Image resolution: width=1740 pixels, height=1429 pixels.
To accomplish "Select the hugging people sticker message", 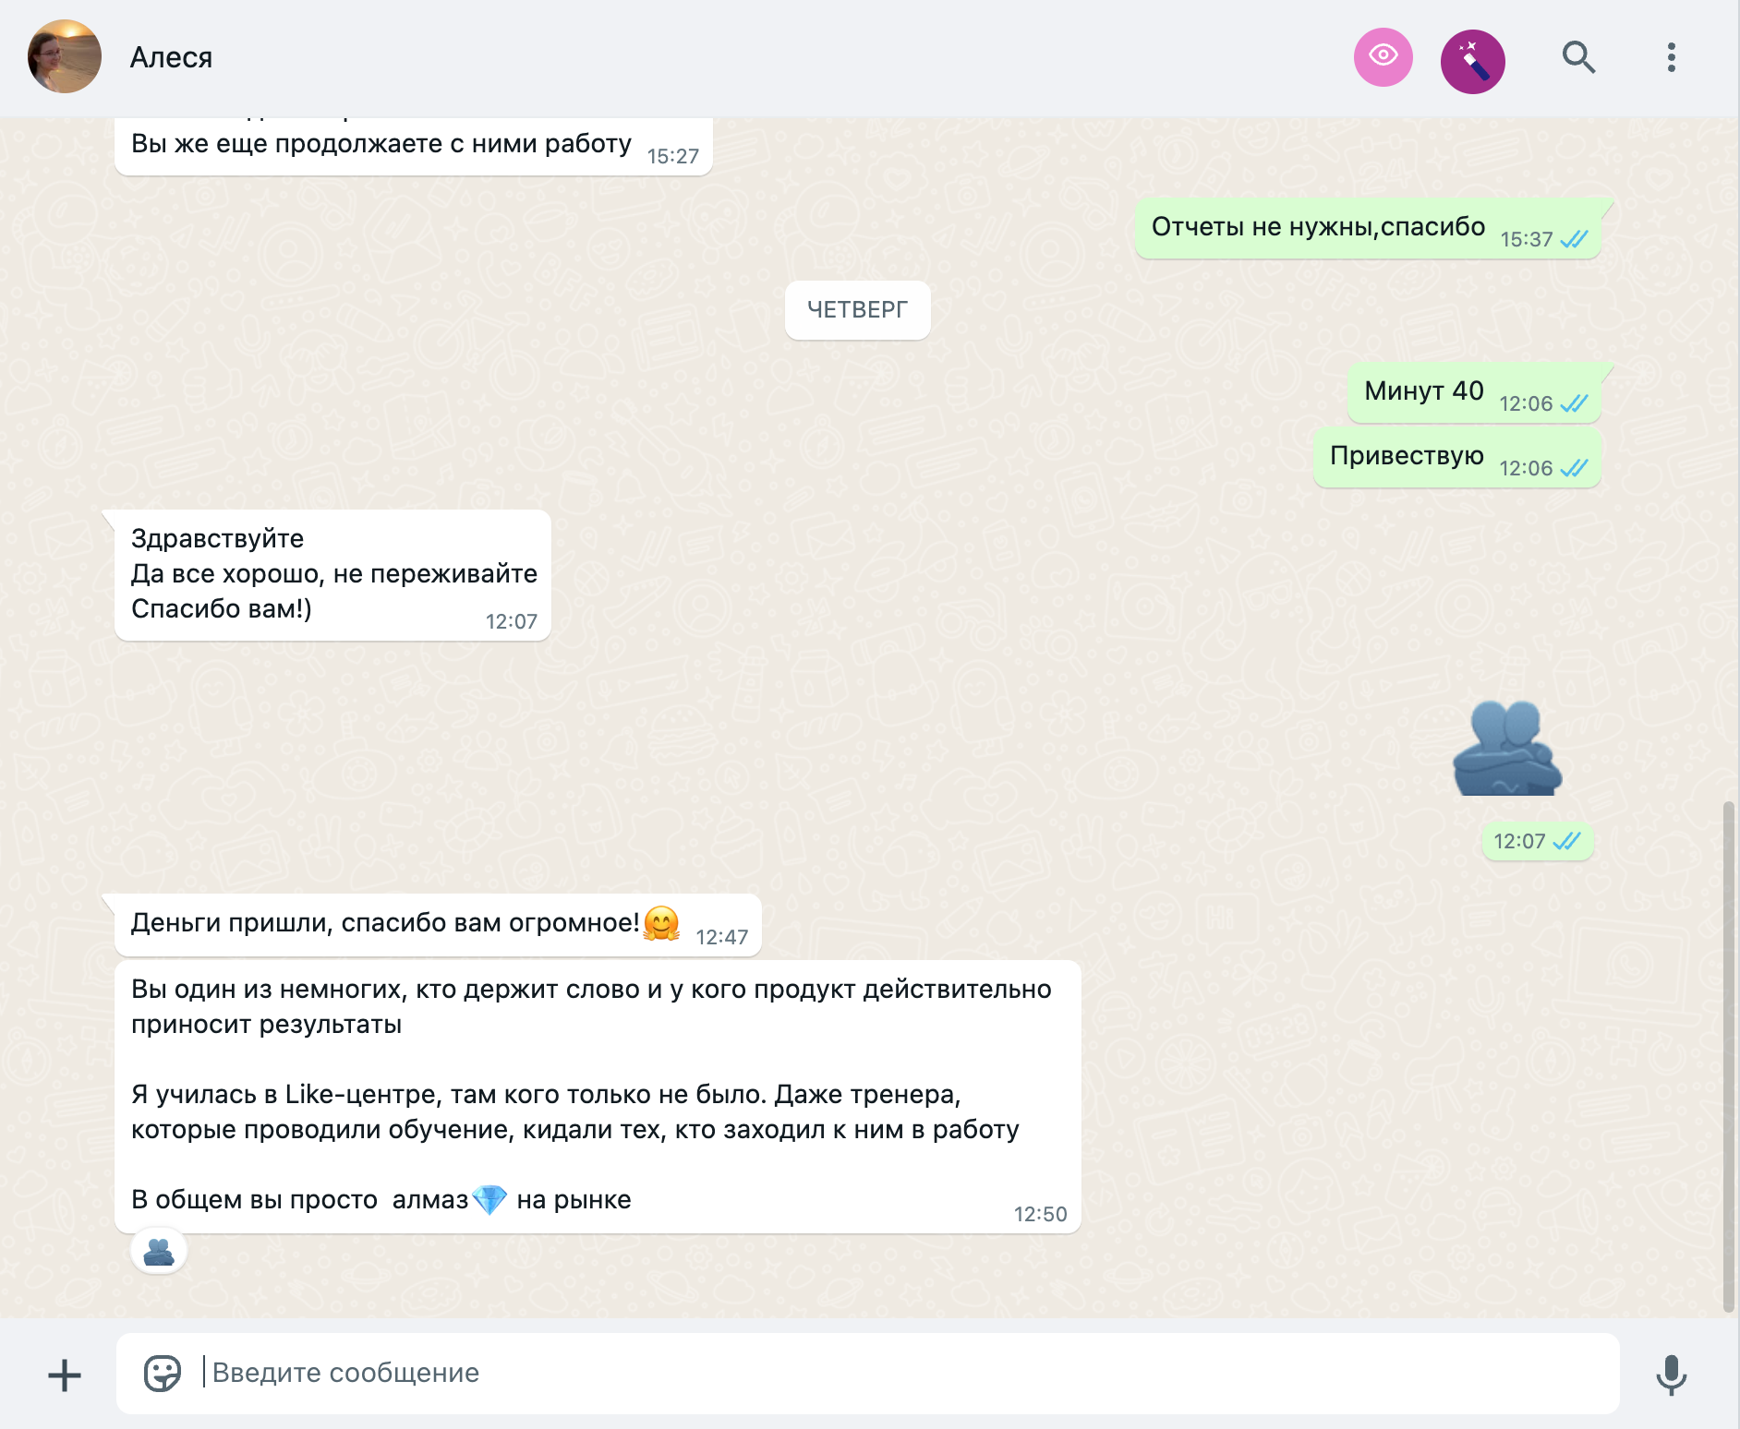I will (x=1507, y=748).
